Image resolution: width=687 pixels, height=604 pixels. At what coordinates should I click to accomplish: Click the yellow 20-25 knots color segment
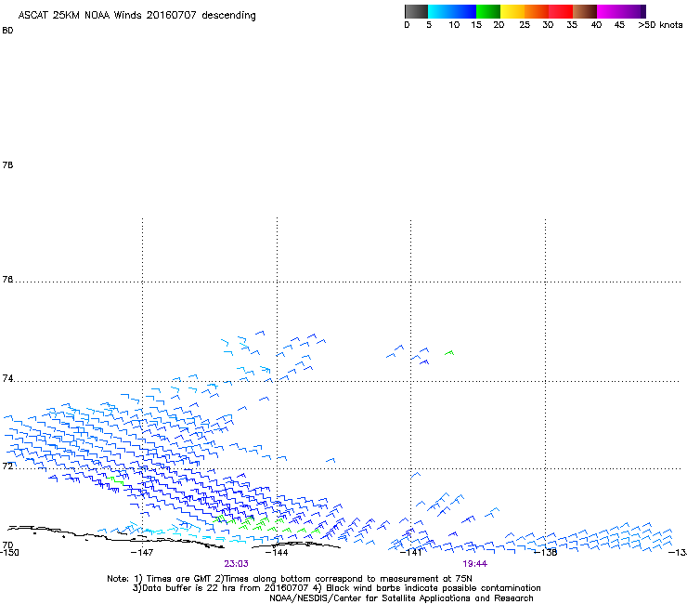(x=512, y=11)
